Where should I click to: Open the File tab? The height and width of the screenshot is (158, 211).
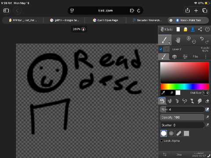(195, 57)
